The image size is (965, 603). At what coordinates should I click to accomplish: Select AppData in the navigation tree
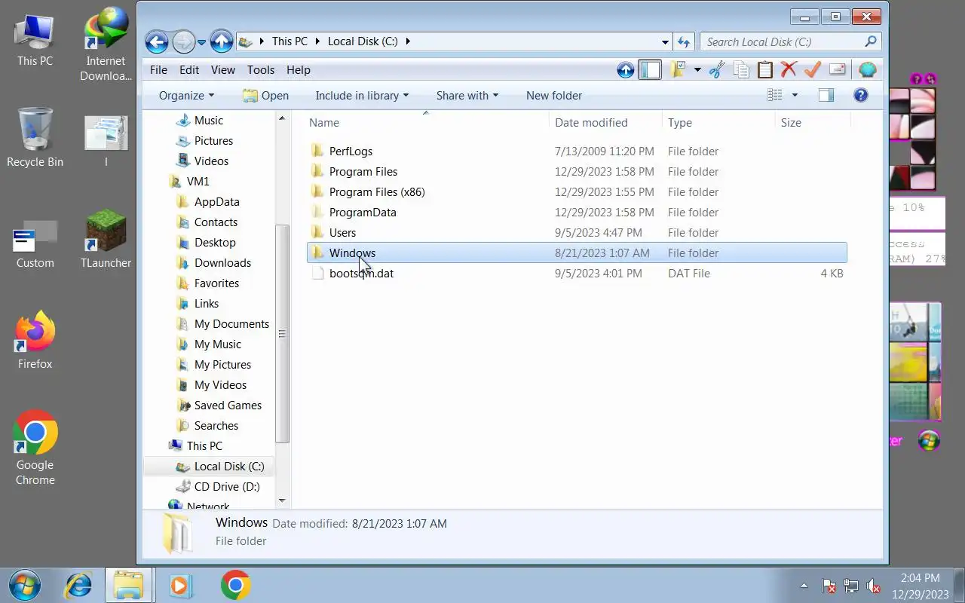(x=216, y=201)
